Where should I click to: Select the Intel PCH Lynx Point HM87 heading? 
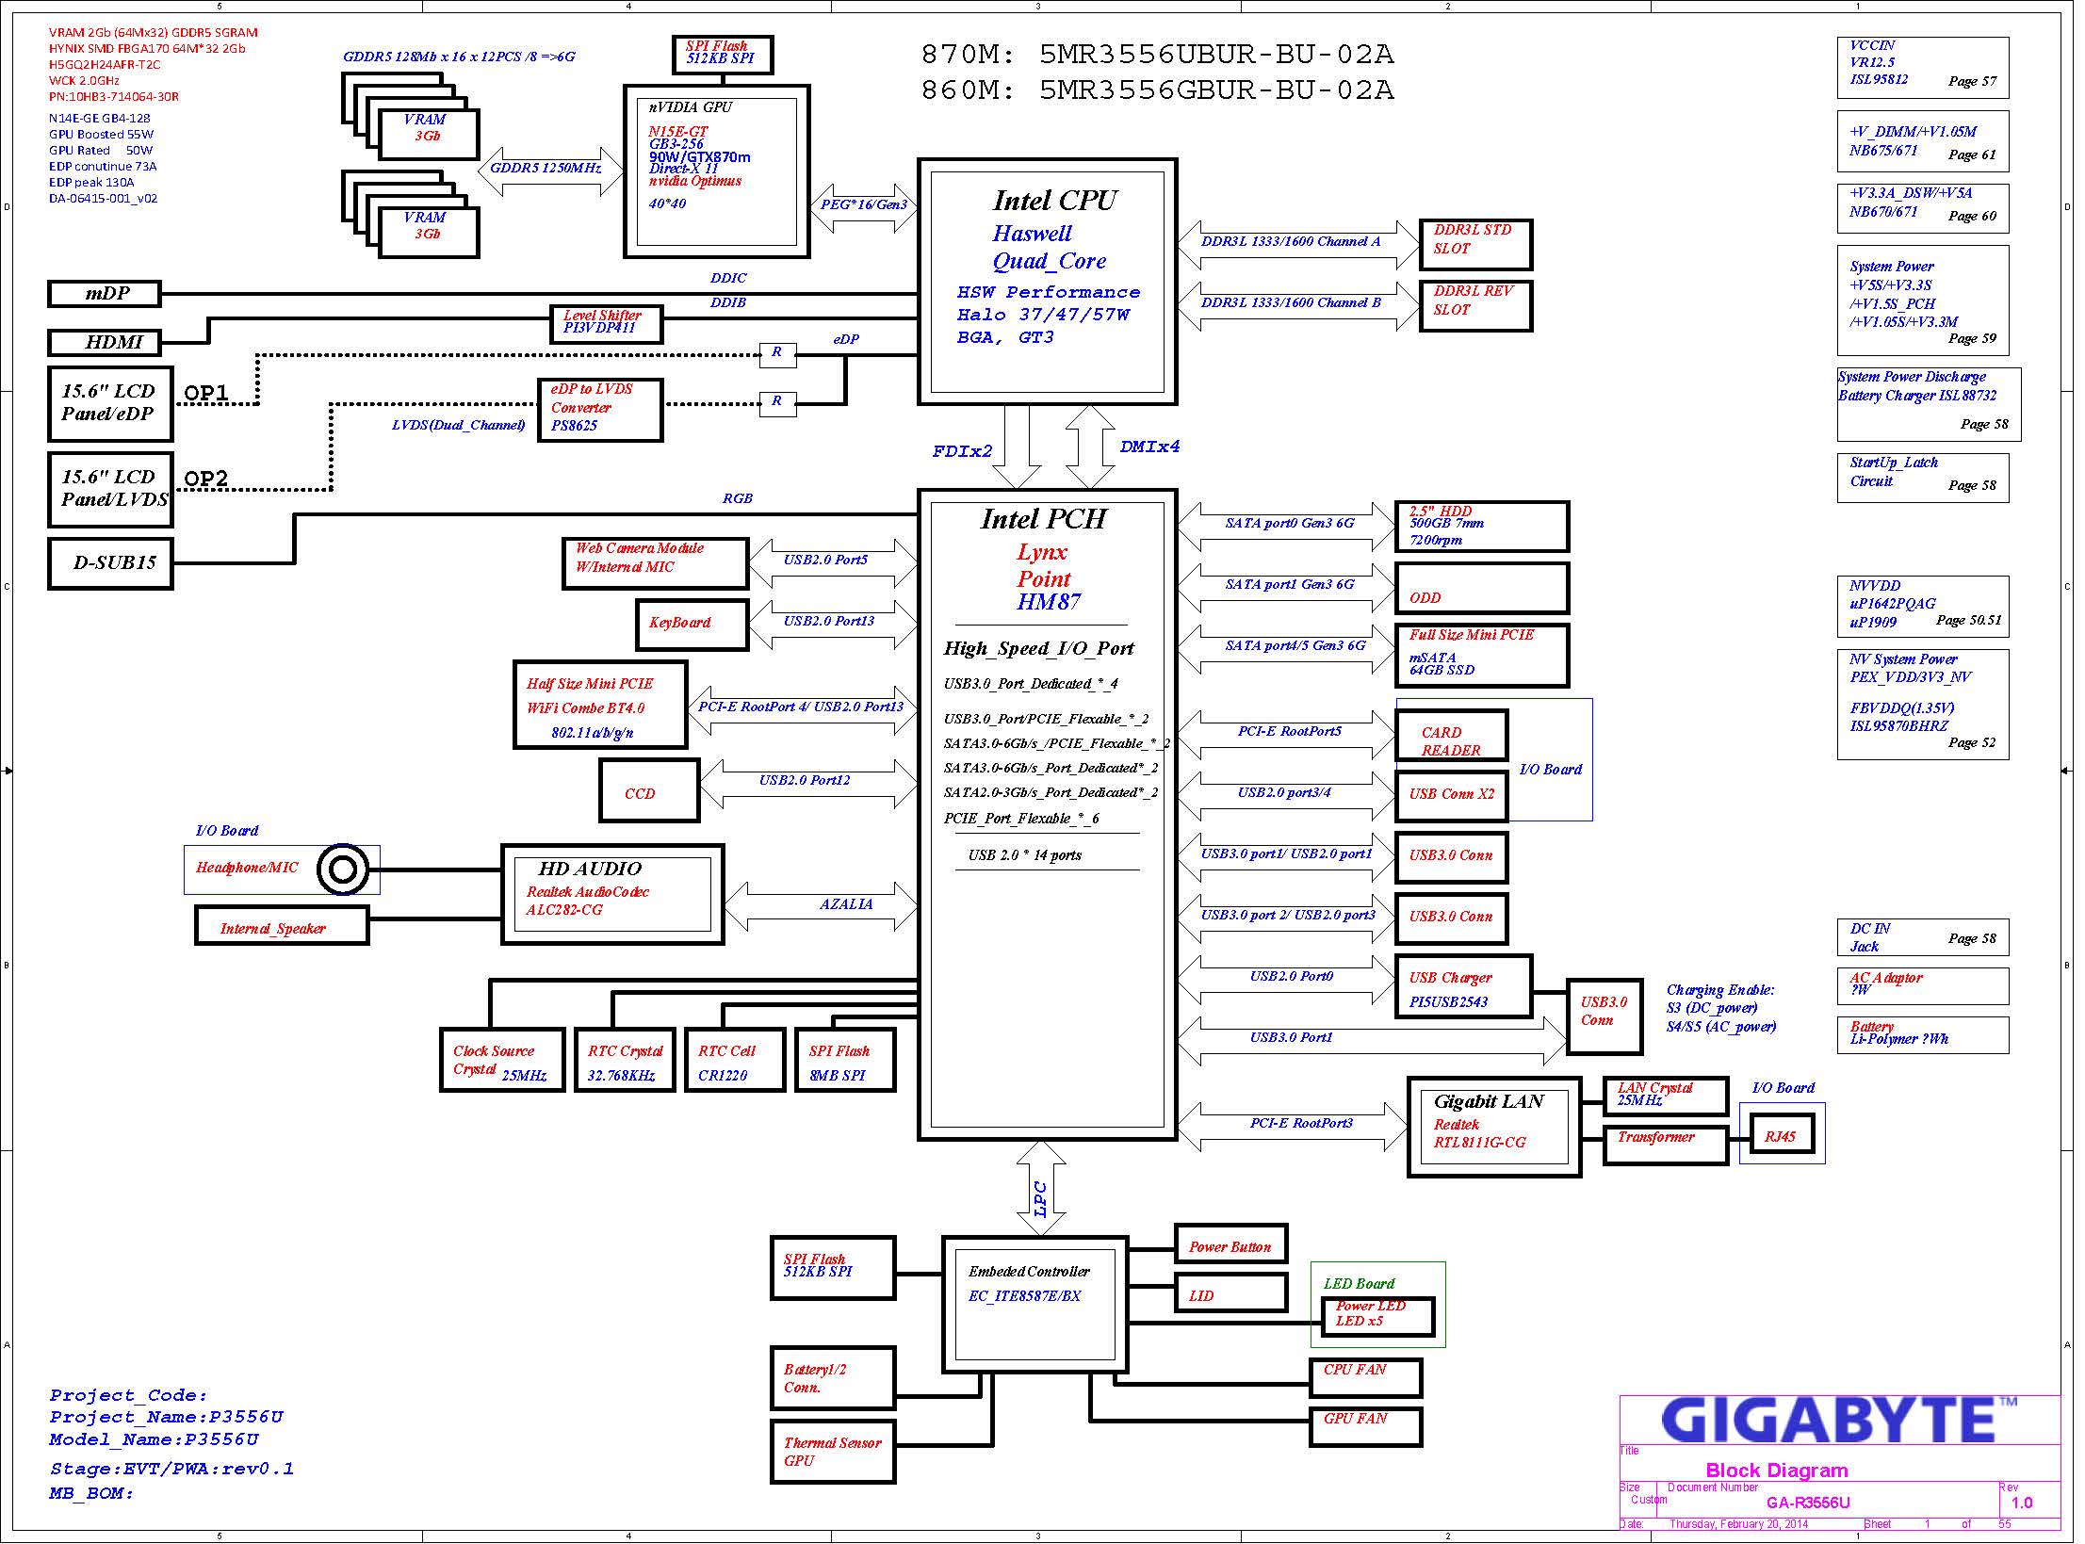1044,561
